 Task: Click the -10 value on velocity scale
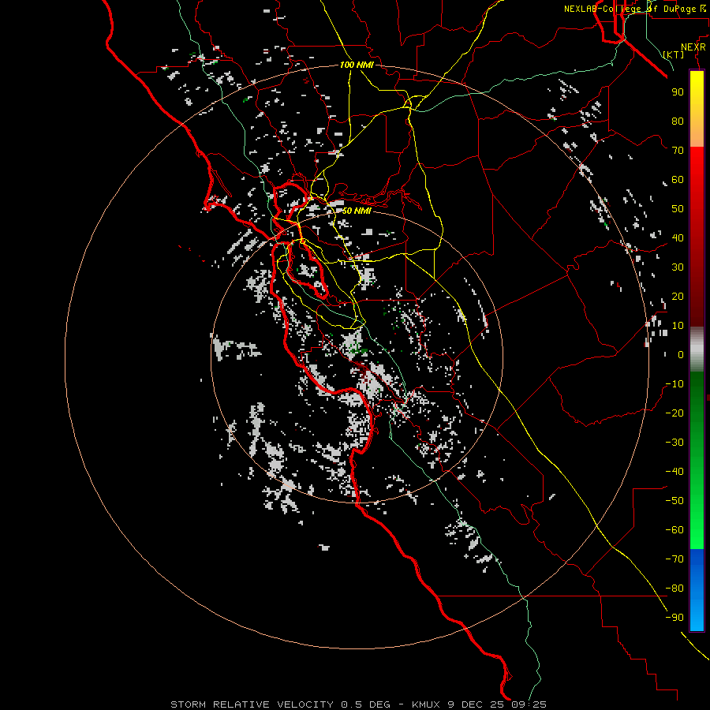[x=674, y=384]
